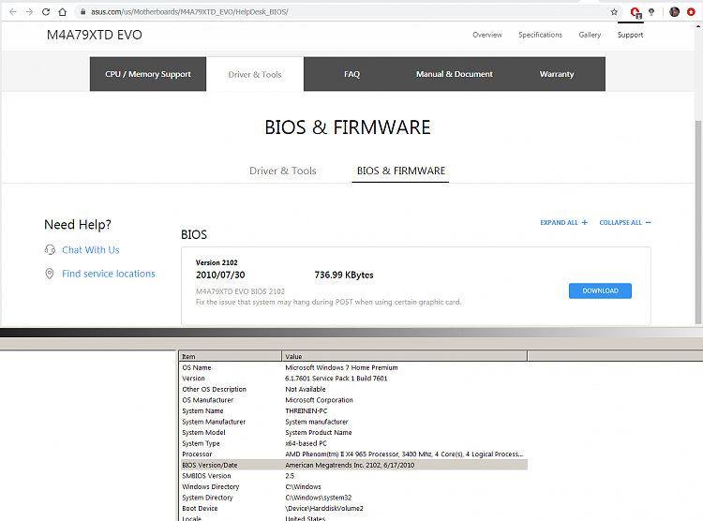
Task: Open the Manual & Document tab
Action: (x=455, y=74)
